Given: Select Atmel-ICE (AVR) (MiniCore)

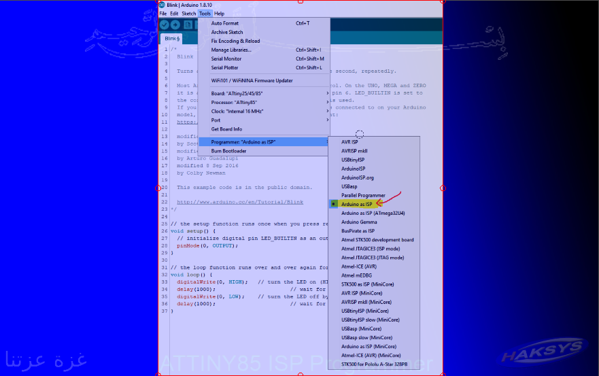Looking at the screenshot, I should (x=374, y=356).
